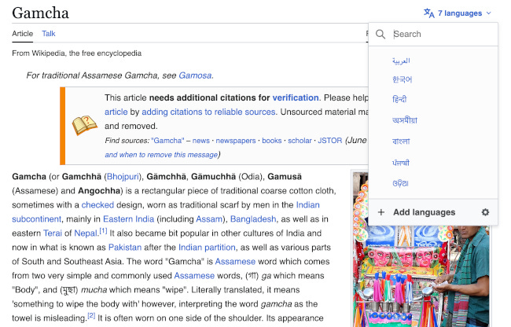Click the Gamcha page heading
Image resolution: width=511 pixels, height=327 pixels.
(x=40, y=13)
